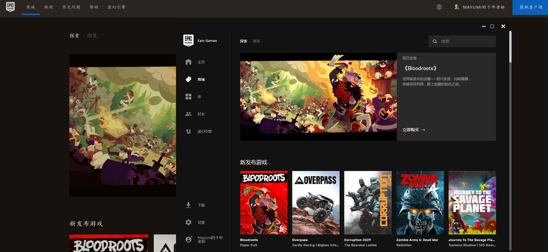Viewport: 548px width, 252px height.
Task: Open the Journey to the Savage Planet cover
Action: point(472,202)
